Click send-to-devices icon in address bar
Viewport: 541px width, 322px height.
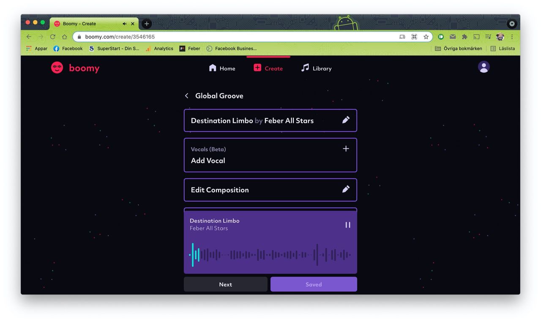[x=402, y=37]
